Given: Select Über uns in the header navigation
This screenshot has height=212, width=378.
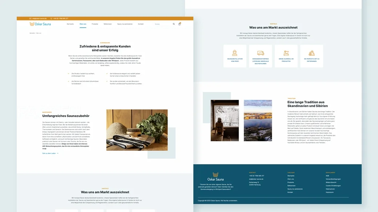Looking at the screenshot, I should click(83, 24).
